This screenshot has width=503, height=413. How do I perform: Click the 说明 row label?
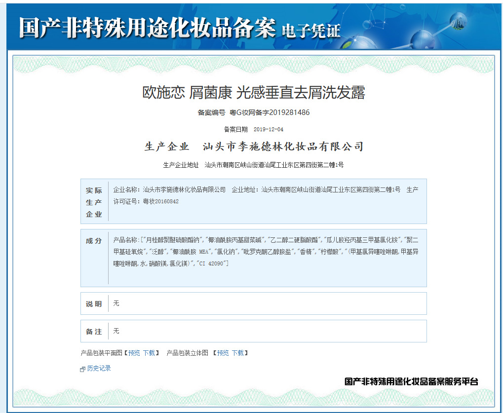[94, 304]
